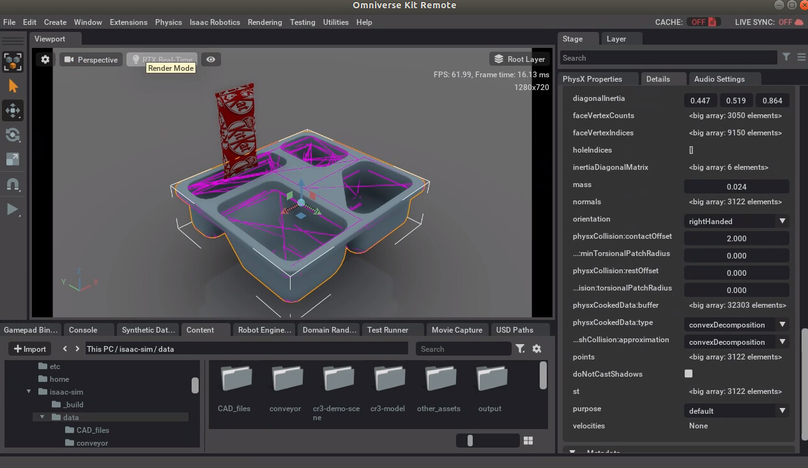Image resolution: width=808 pixels, height=468 pixels.
Task: Collapse the isaac-sim folder in the tree
Action: [x=28, y=391]
